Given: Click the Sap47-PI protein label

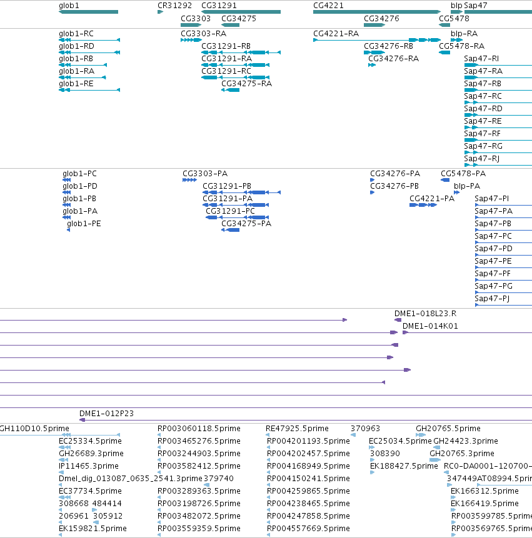Looking at the screenshot, I should click(491, 199).
